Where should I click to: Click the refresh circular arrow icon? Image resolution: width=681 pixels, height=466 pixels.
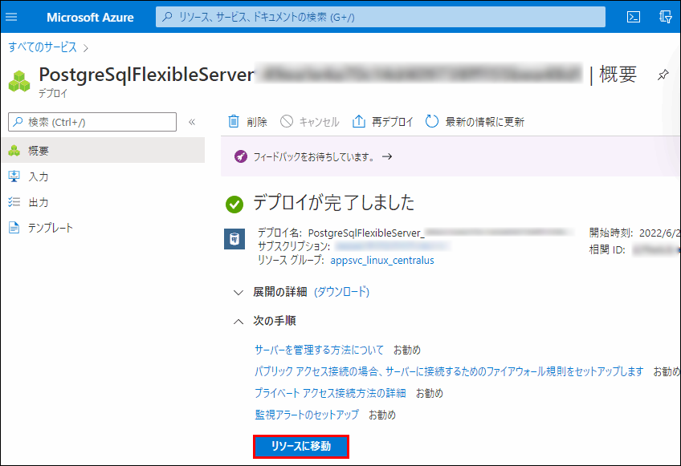click(x=432, y=121)
